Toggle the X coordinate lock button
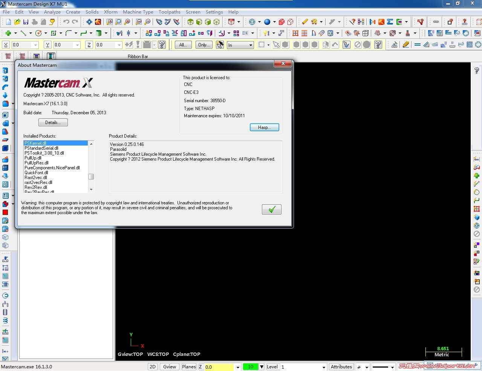The image size is (482, 371). [x=6, y=45]
